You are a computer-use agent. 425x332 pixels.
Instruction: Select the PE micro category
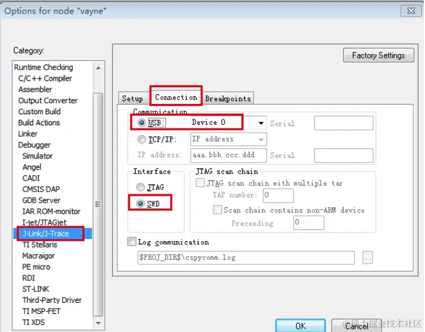tap(36, 267)
